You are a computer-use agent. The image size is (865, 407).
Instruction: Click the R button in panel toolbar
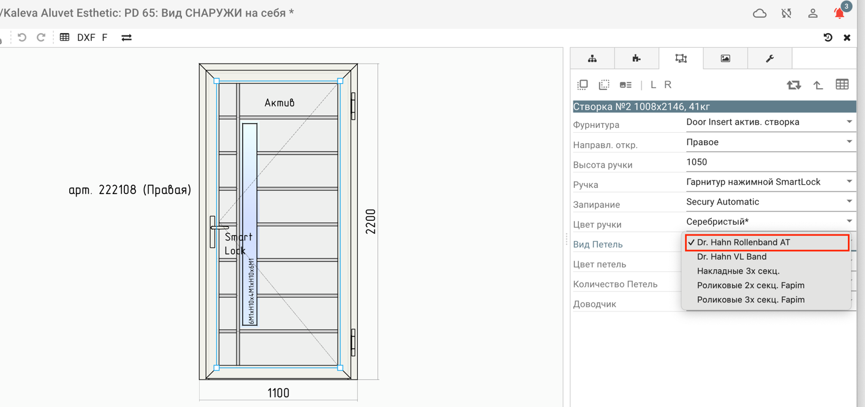coord(668,84)
